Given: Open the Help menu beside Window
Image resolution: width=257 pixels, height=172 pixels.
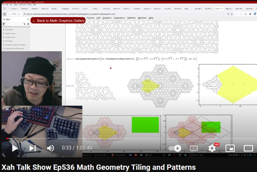Looking at the screenshot, I should coord(151,18).
